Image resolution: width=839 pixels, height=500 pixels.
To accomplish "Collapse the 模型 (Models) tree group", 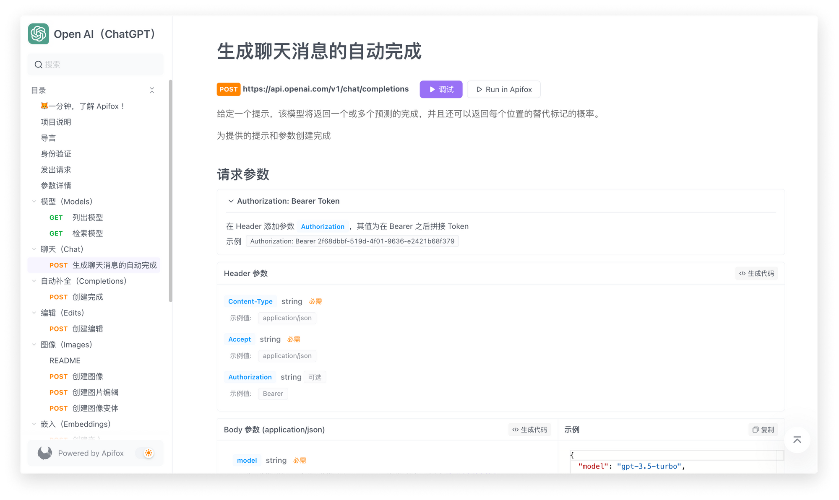I will 34,202.
